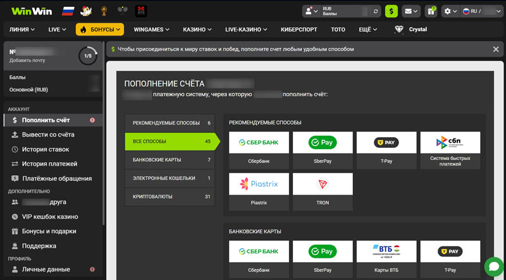The width and height of the screenshot is (506, 280).
Task: Expand the LIVE menu
Action: coord(57,29)
